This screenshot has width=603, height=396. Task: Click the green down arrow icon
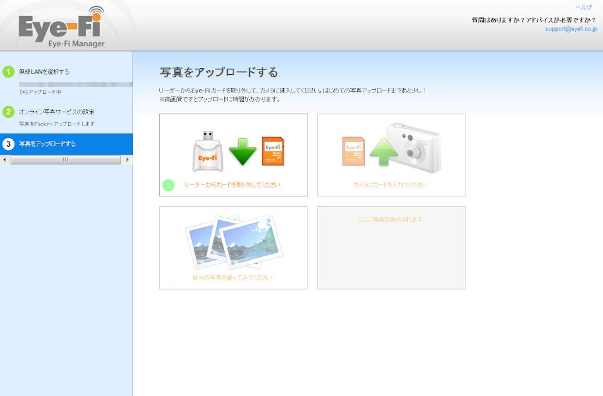242,151
